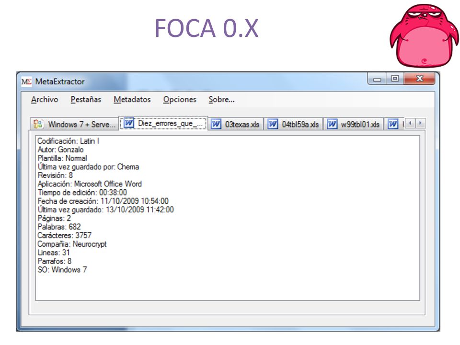
Task: Select the partially hidden last document tab
Action: [395, 124]
